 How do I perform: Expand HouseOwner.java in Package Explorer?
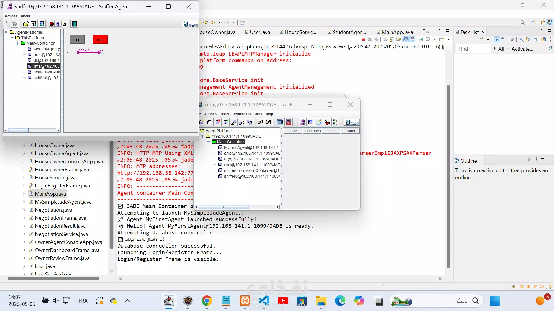24,145
